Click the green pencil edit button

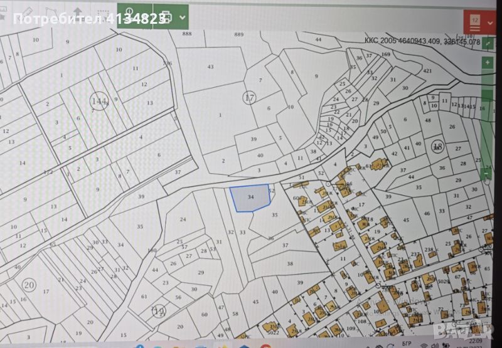click(488, 42)
